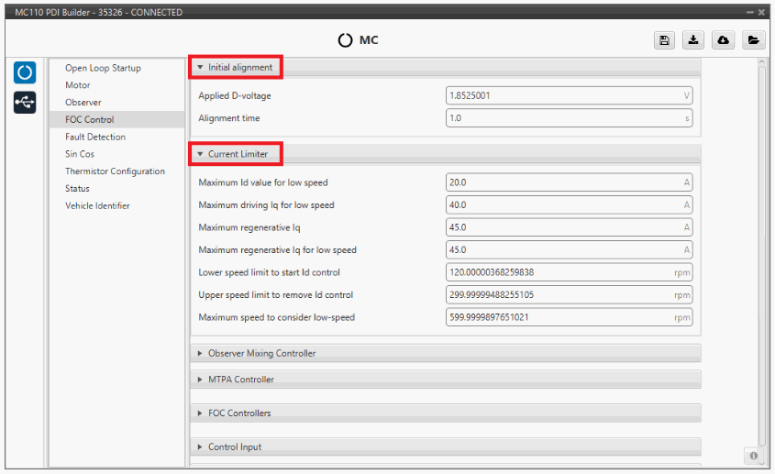The width and height of the screenshot is (775, 474).
Task: Collapse the Current Limiter section
Action: pos(236,154)
